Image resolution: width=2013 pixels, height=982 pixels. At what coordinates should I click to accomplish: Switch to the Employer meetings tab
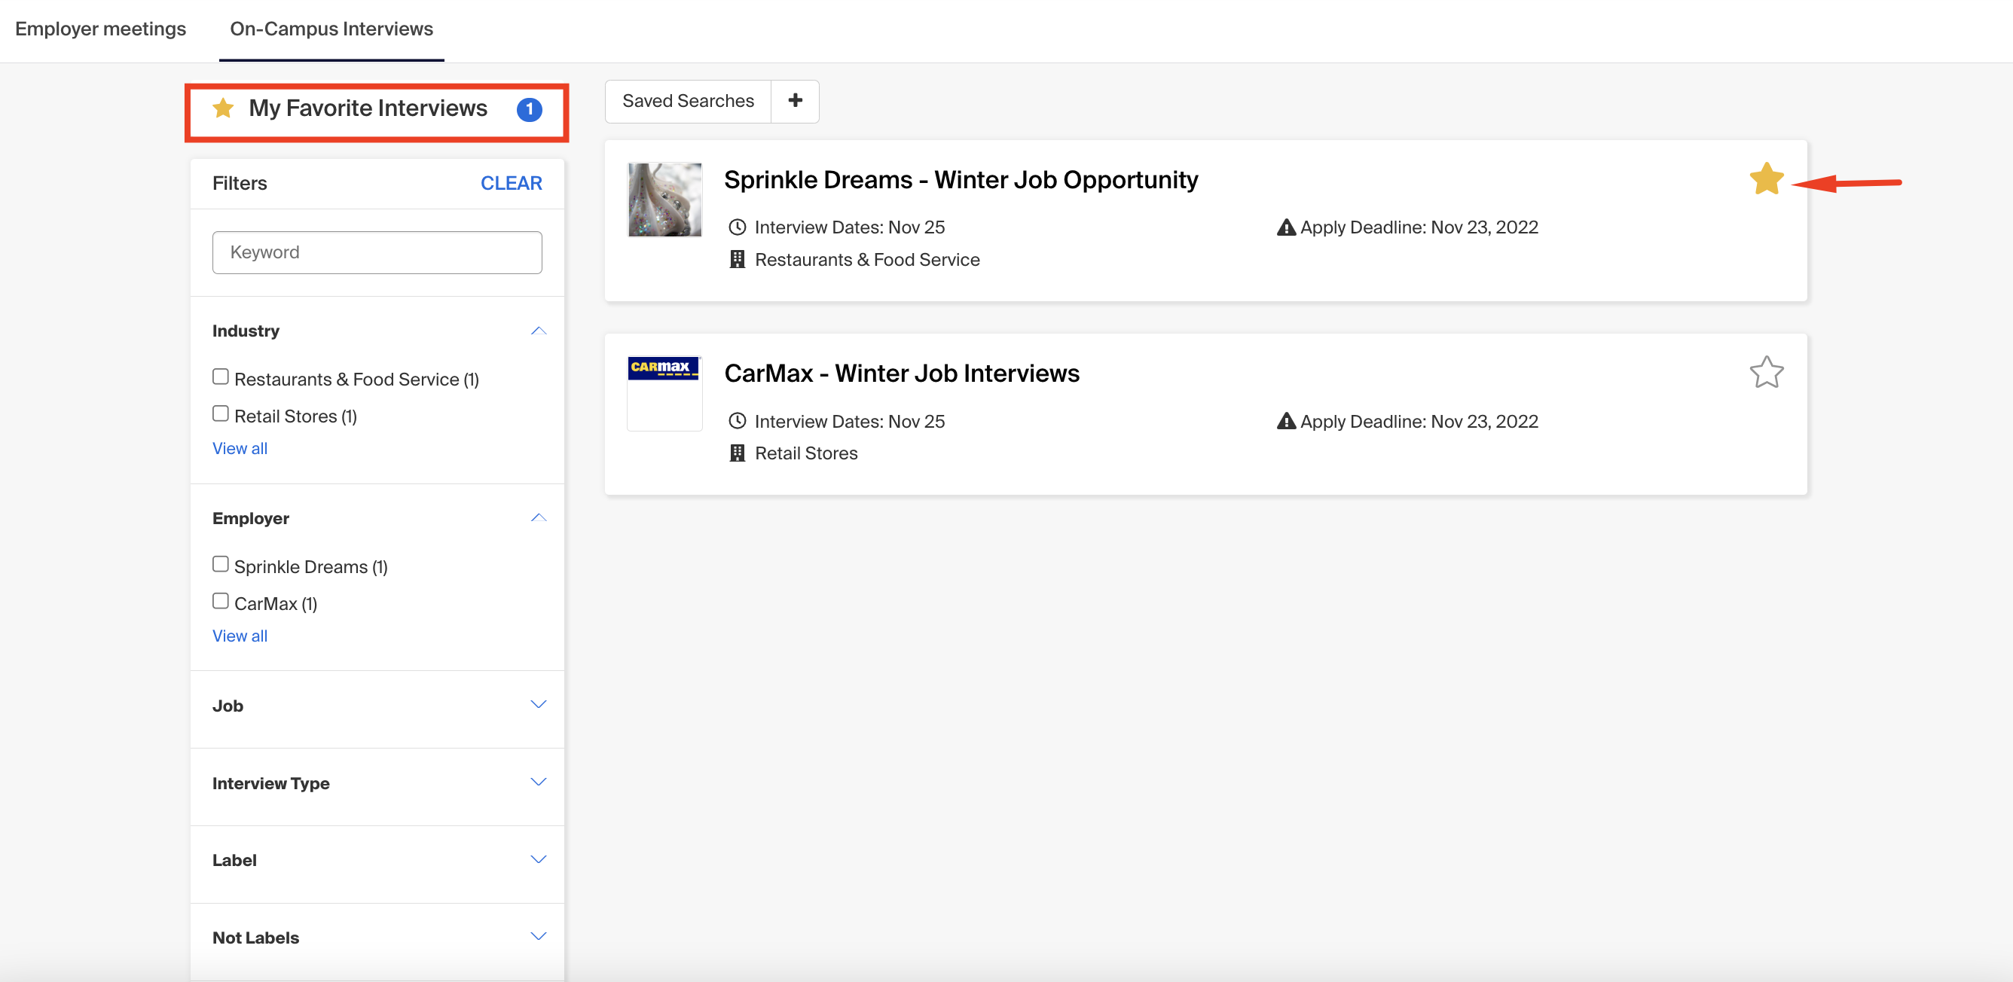point(100,29)
